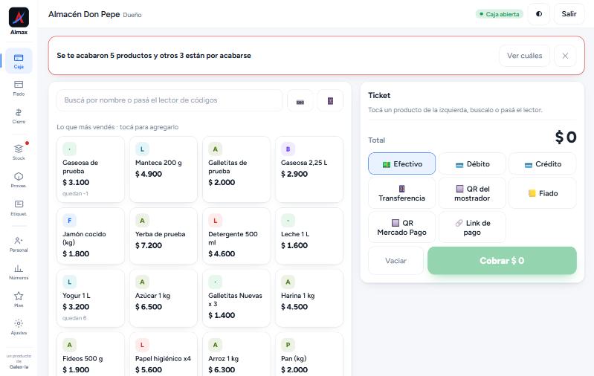Screen dimensions: 594x376
Task: Add Papel higiénico x4 to ticket
Action: click(164, 354)
